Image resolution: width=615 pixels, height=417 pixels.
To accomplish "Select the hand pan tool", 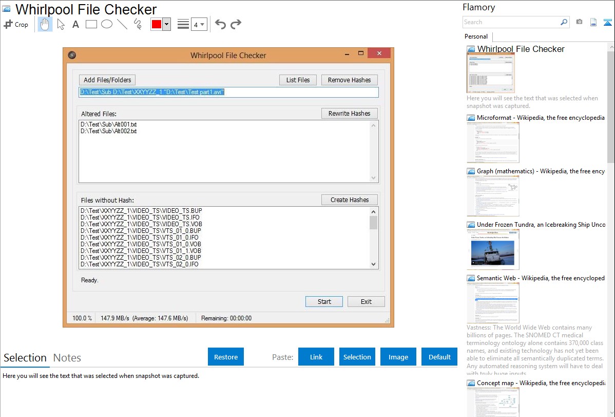I will [x=45, y=24].
